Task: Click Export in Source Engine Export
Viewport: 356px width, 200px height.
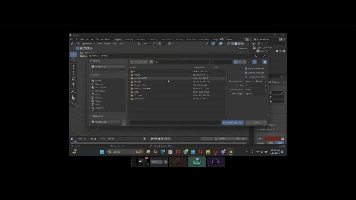Action: [270, 134]
